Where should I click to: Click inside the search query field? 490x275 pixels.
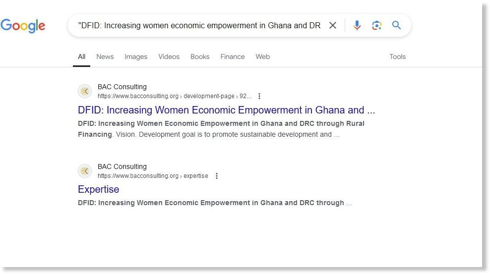[x=199, y=25]
